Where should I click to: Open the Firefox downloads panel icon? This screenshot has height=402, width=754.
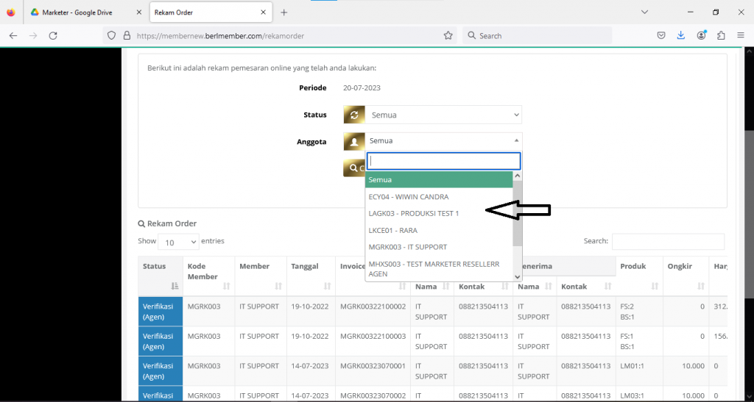(680, 35)
